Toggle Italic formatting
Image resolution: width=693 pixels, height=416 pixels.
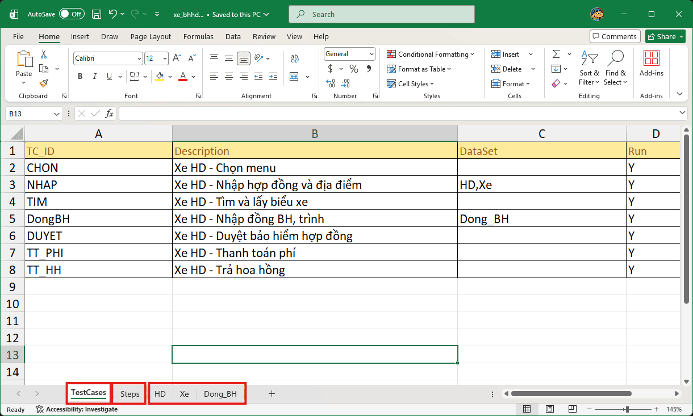[x=95, y=76]
